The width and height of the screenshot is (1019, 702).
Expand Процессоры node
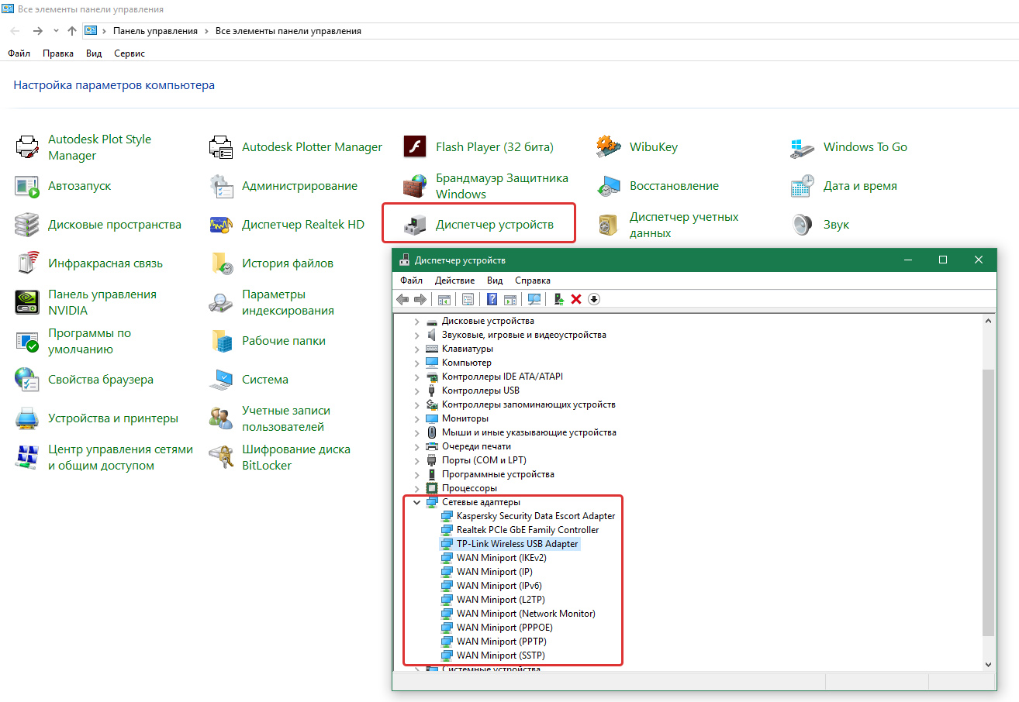tap(417, 488)
